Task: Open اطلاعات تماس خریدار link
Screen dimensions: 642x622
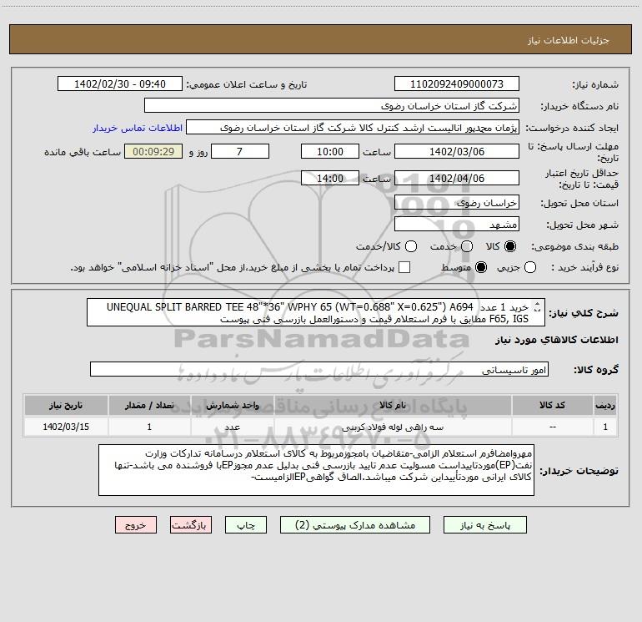Action: tap(138, 128)
